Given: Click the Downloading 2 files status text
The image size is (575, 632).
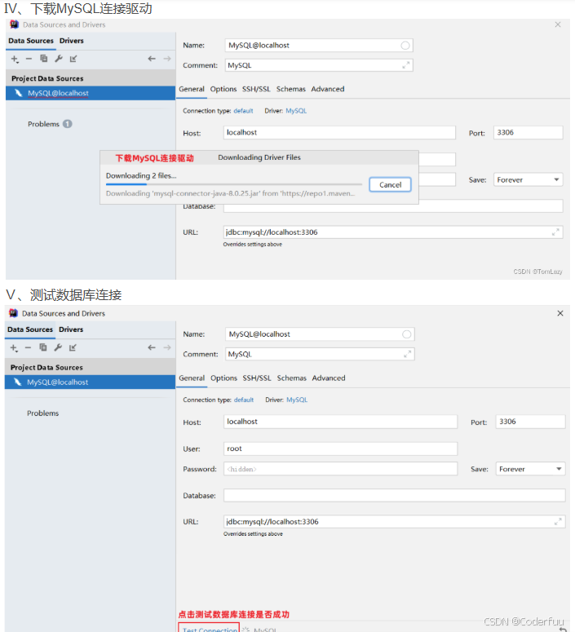Looking at the screenshot, I should pyautogui.click(x=141, y=175).
